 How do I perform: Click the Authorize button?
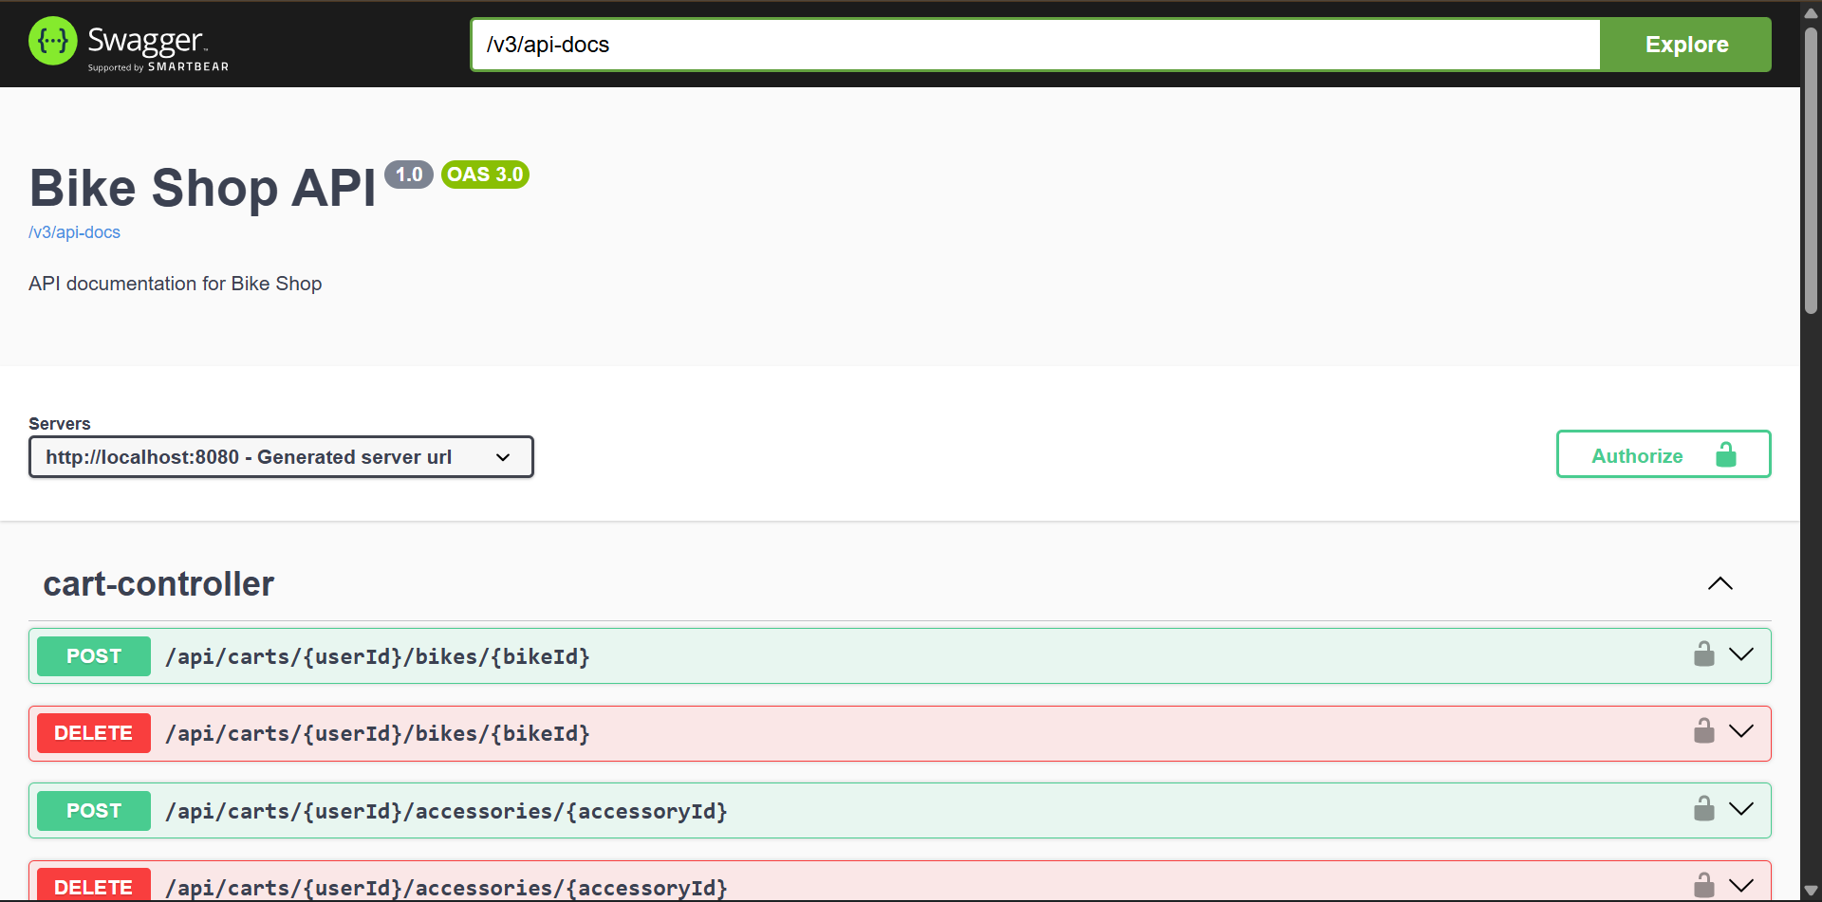click(1637, 454)
